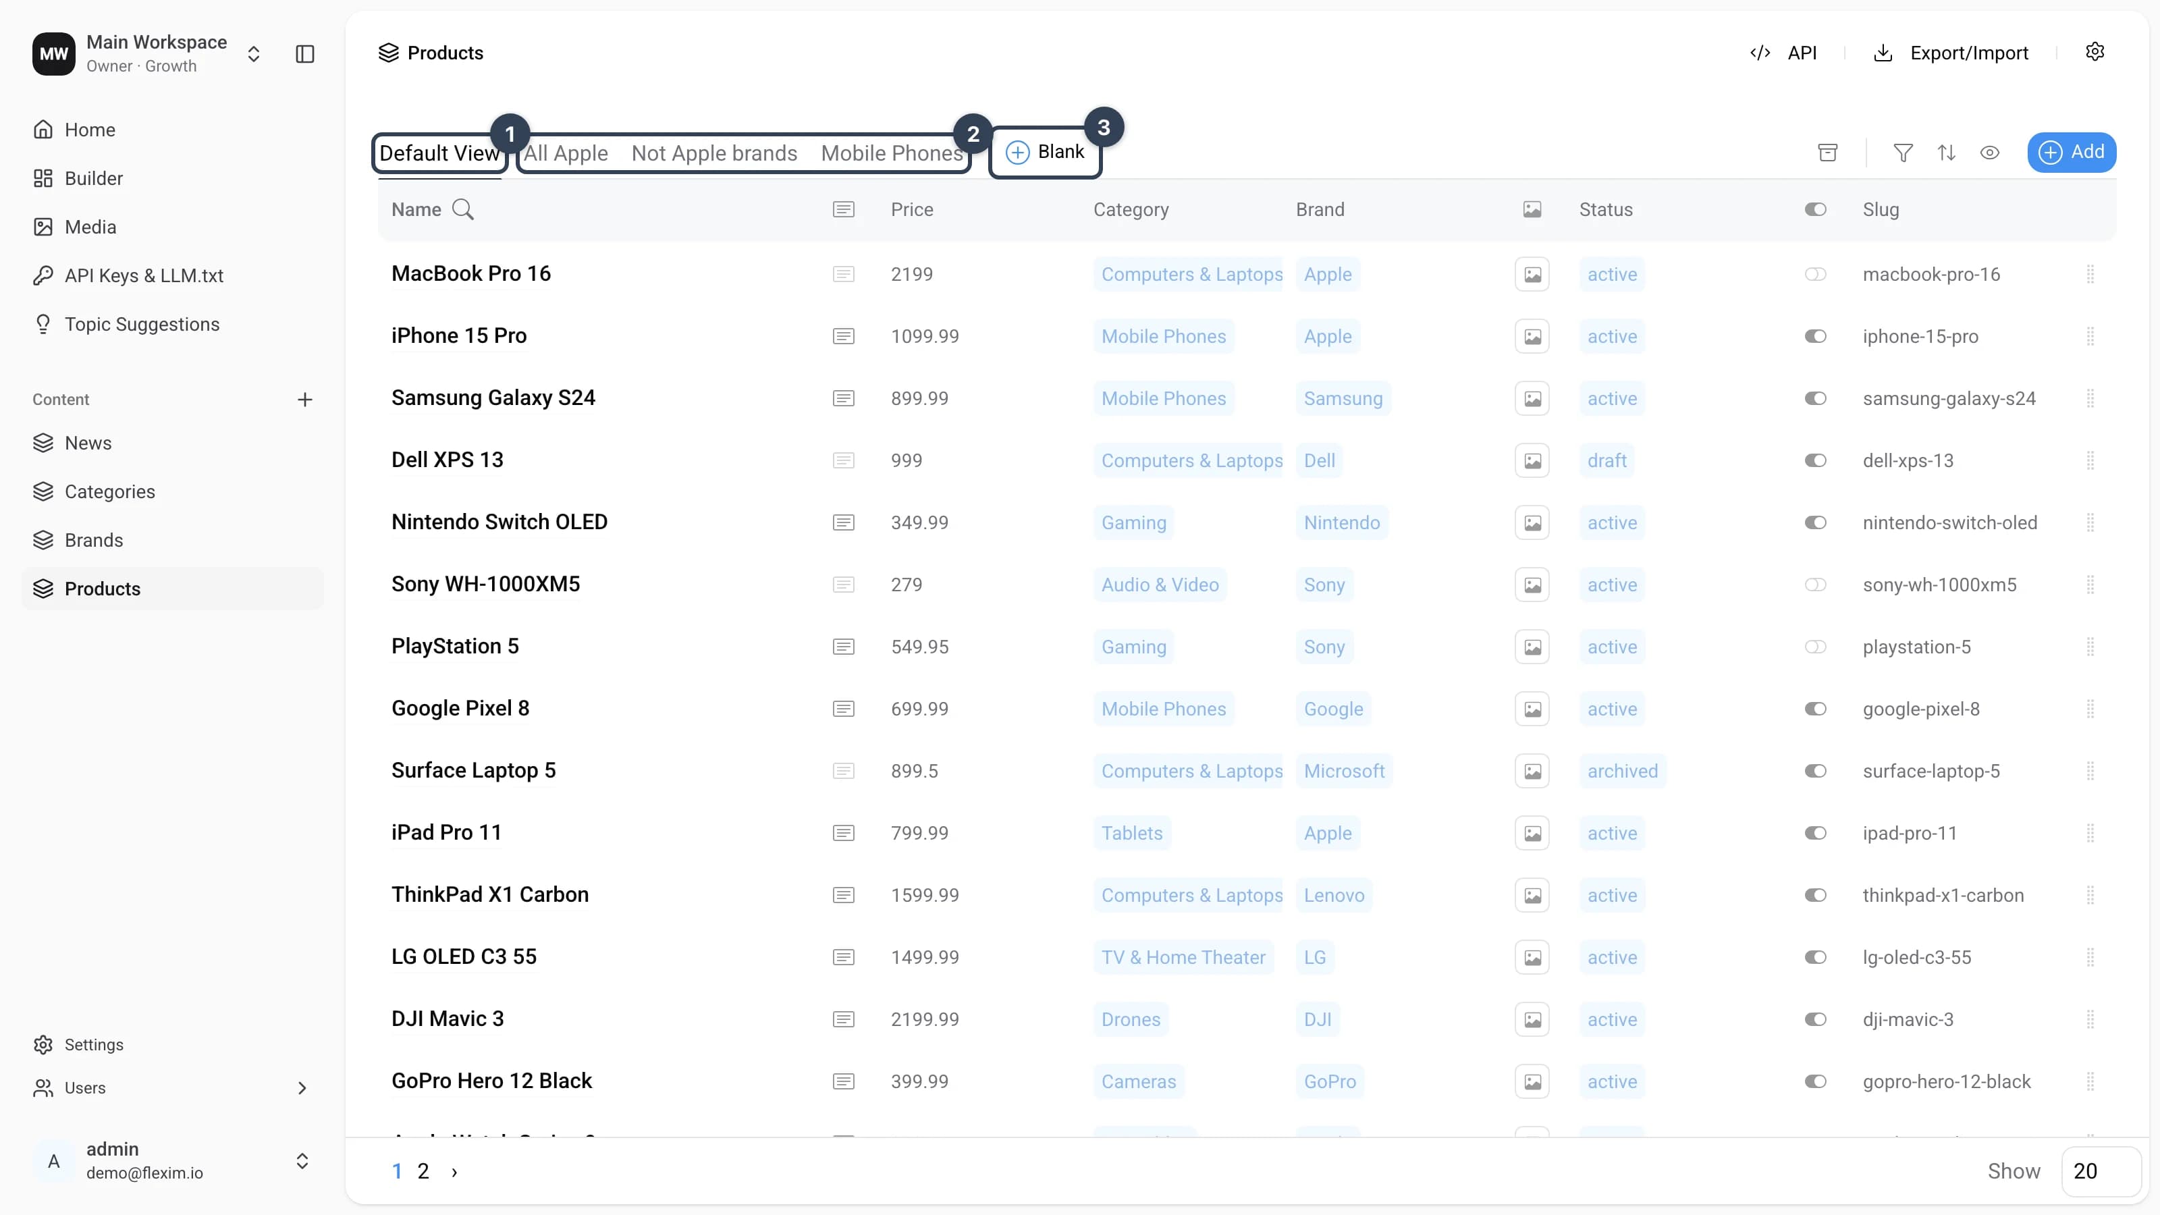Click the API code brackets icon
Viewport: 2160px width, 1215px height.
[1760, 53]
